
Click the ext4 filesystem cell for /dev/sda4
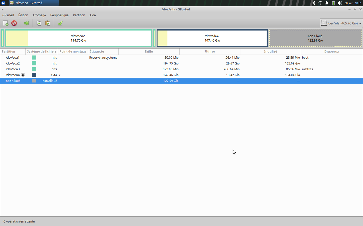pyautogui.click(x=54, y=75)
